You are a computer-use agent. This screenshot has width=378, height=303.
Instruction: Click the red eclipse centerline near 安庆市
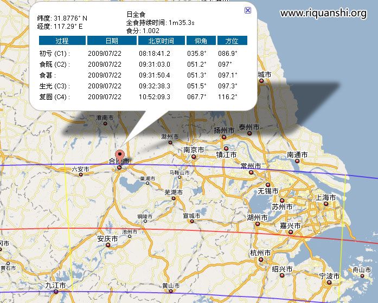click(108, 228)
